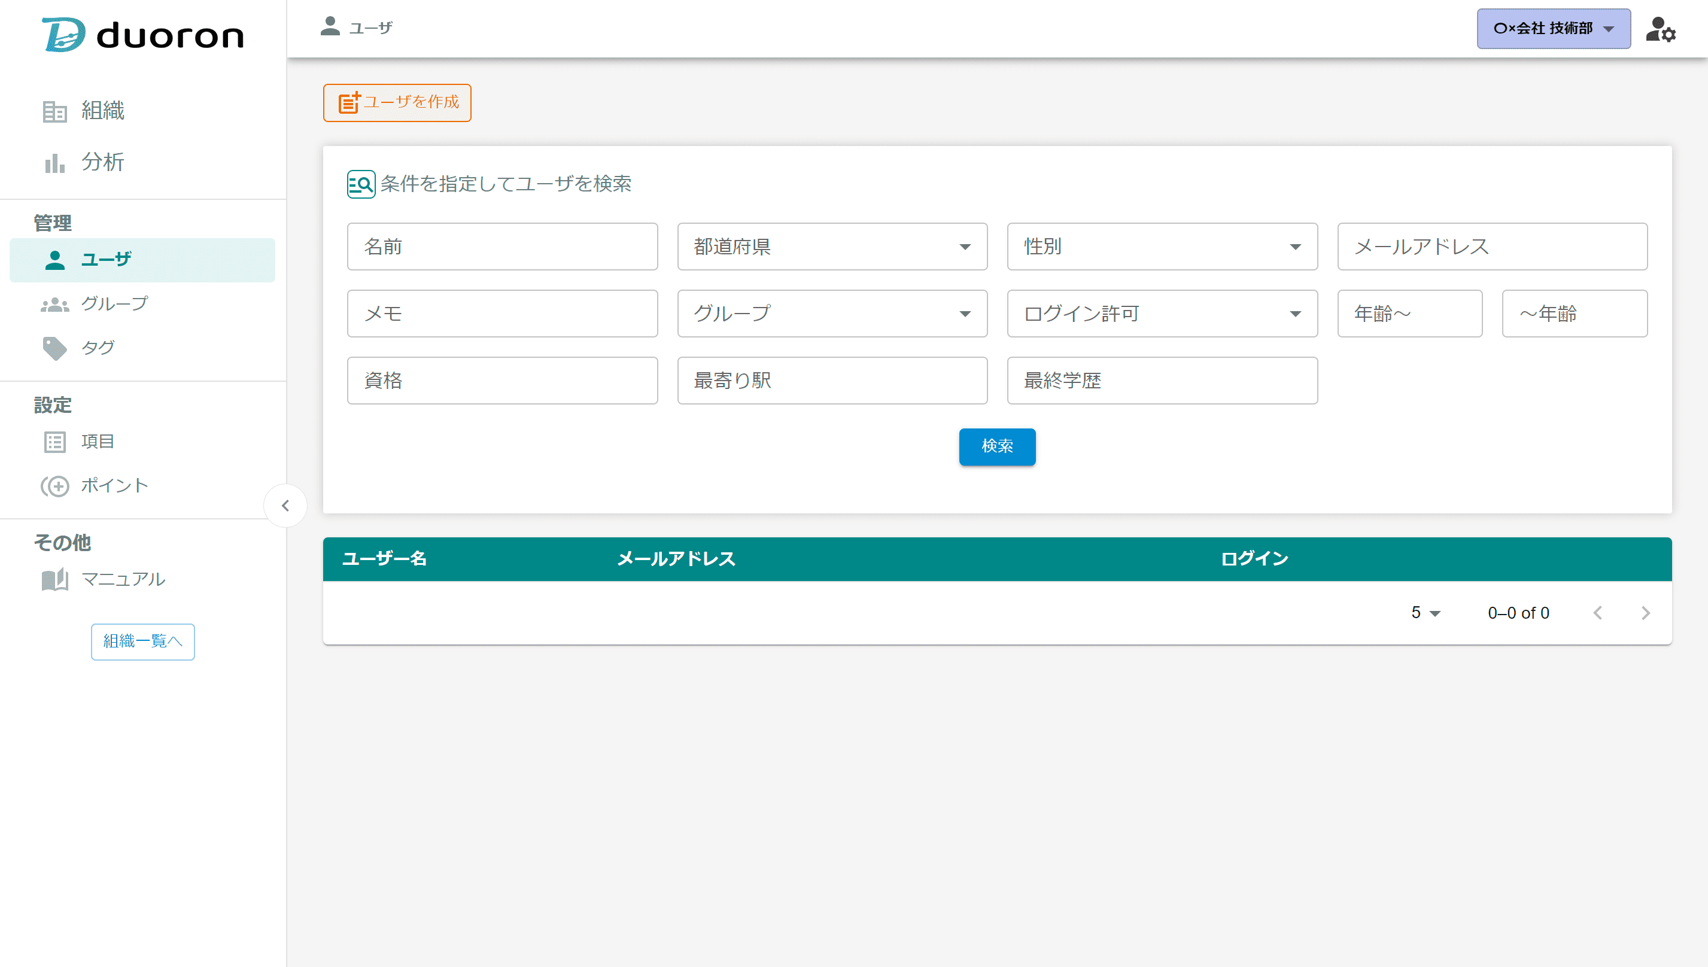Go to next page of results
1708x967 pixels.
click(x=1646, y=613)
